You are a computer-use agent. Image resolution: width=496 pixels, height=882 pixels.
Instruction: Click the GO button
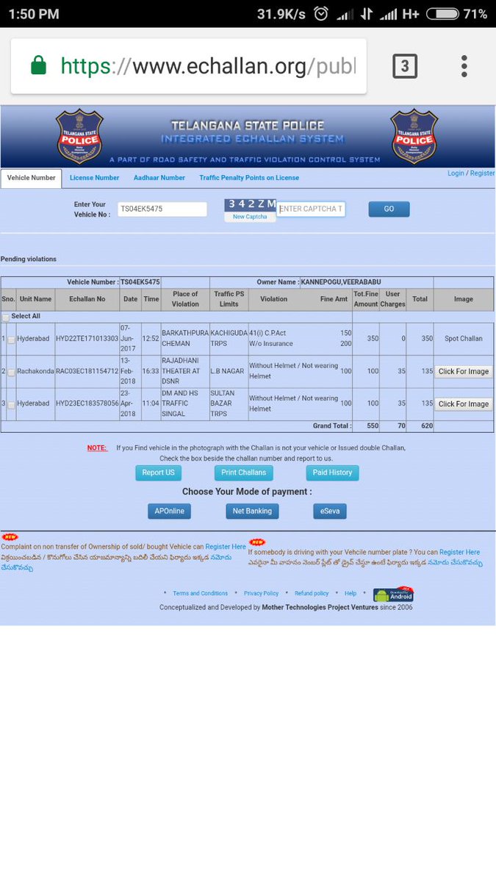point(389,209)
